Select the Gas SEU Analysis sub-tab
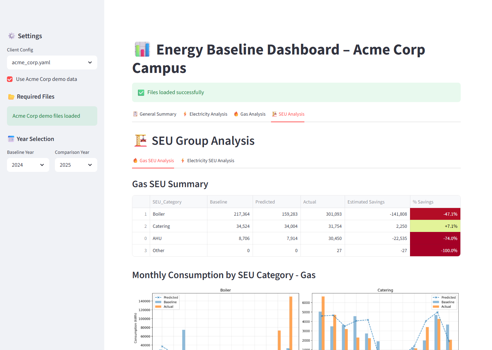This screenshot has height=350, width=492. point(153,160)
